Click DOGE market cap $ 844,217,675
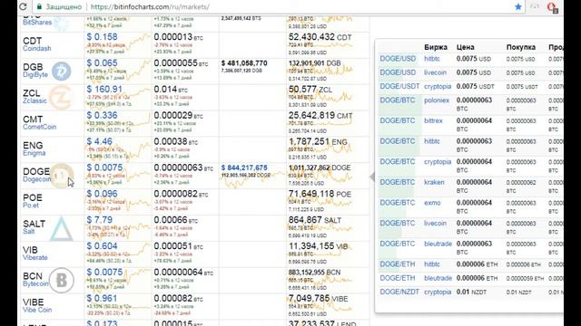The height and width of the screenshot is (326, 581). coord(244,168)
